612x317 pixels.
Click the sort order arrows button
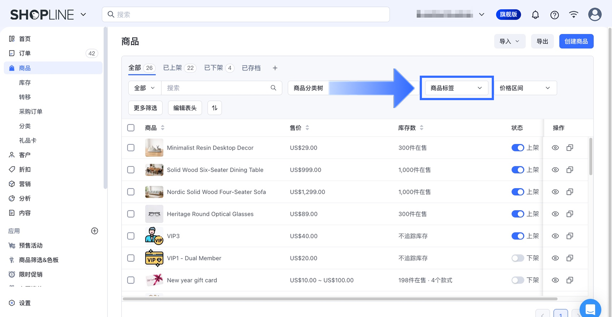click(x=215, y=108)
